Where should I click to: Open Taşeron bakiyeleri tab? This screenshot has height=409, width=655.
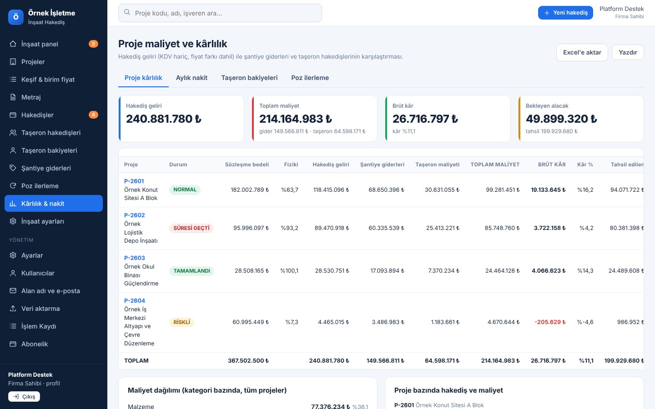tap(249, 78)
